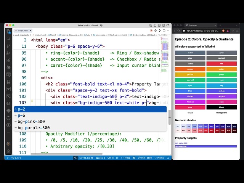244x183 pixels.
Task: Open the Text Editor dropdown in breadcrumbs
Action: pos(164,35)
